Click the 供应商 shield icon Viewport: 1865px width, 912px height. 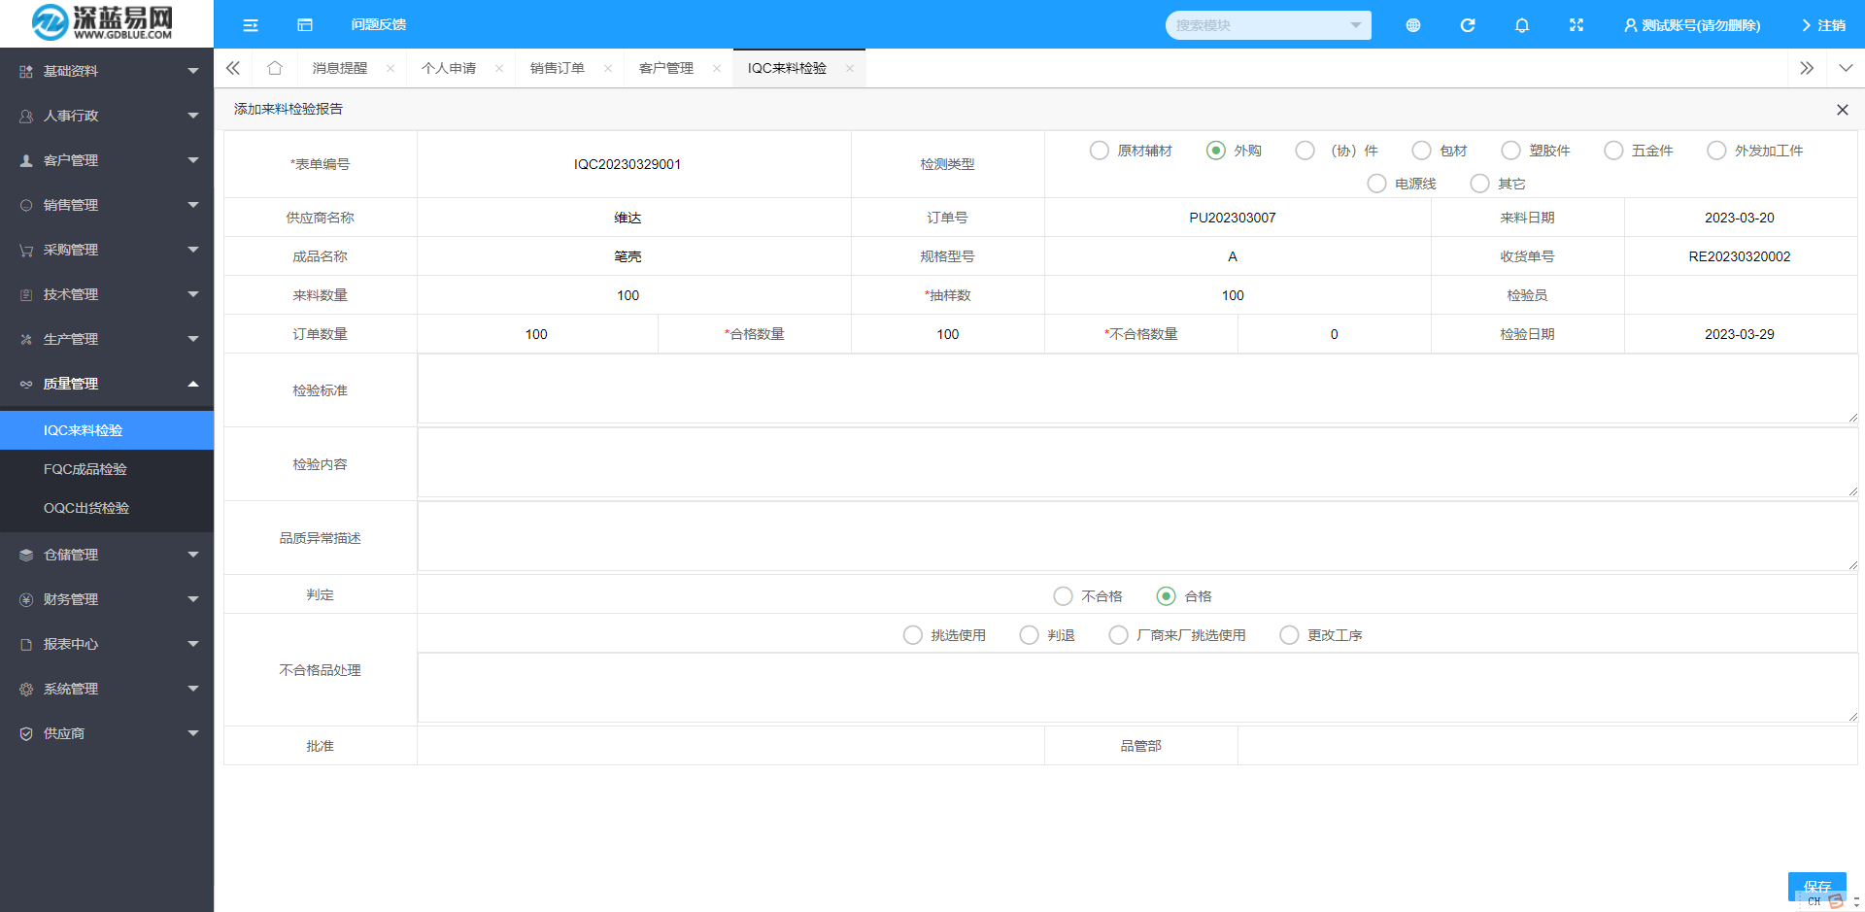point(26,733)
